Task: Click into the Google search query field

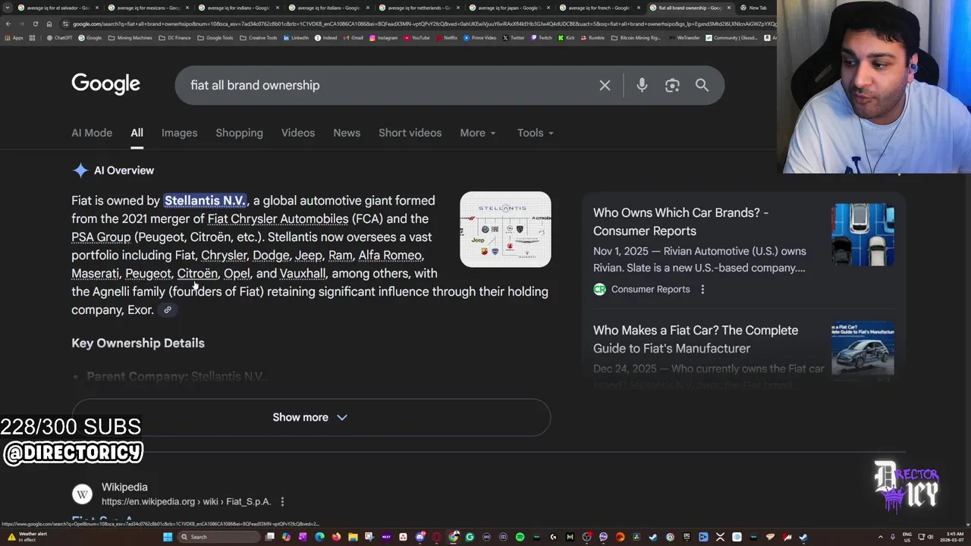Action: pyautogui.click(x=387, y=86)
